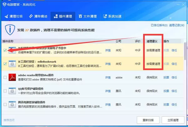Viewport: 188px width, 127px height.
Task: Click the plugin blocks icon on 插件清理 tab
Action: [x=56, y=16]
